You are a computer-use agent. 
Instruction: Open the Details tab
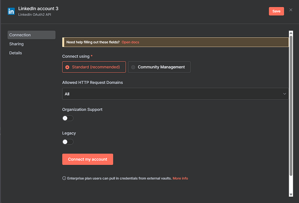click(16, 53)
